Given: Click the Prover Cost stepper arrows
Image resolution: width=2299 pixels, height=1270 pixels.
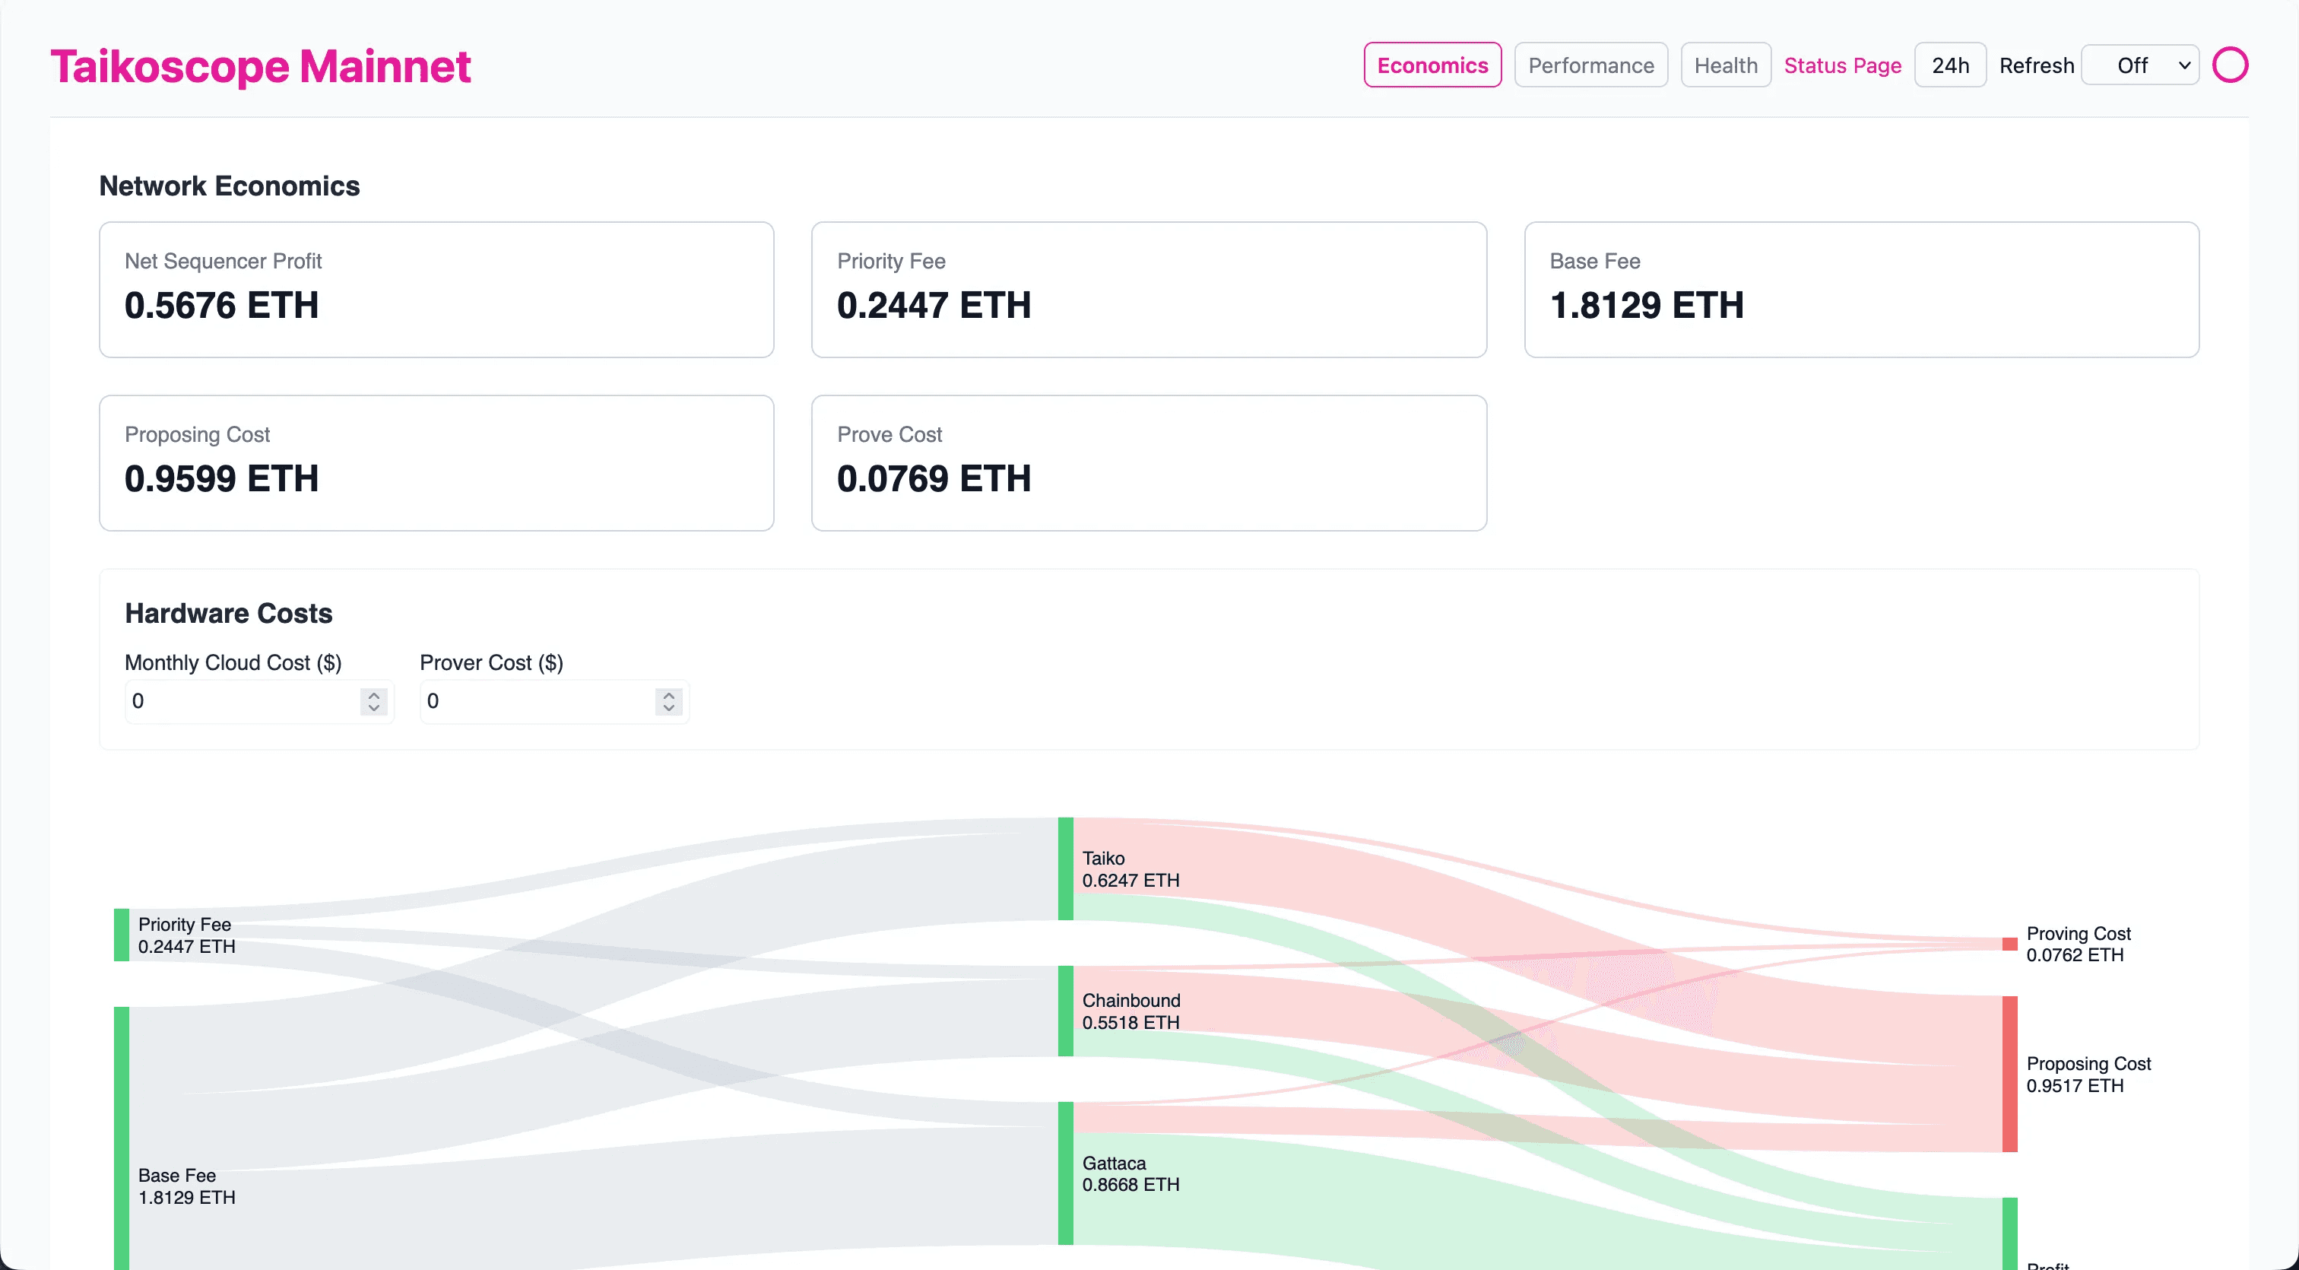Looking at the screenshot, I should [668, 701].
